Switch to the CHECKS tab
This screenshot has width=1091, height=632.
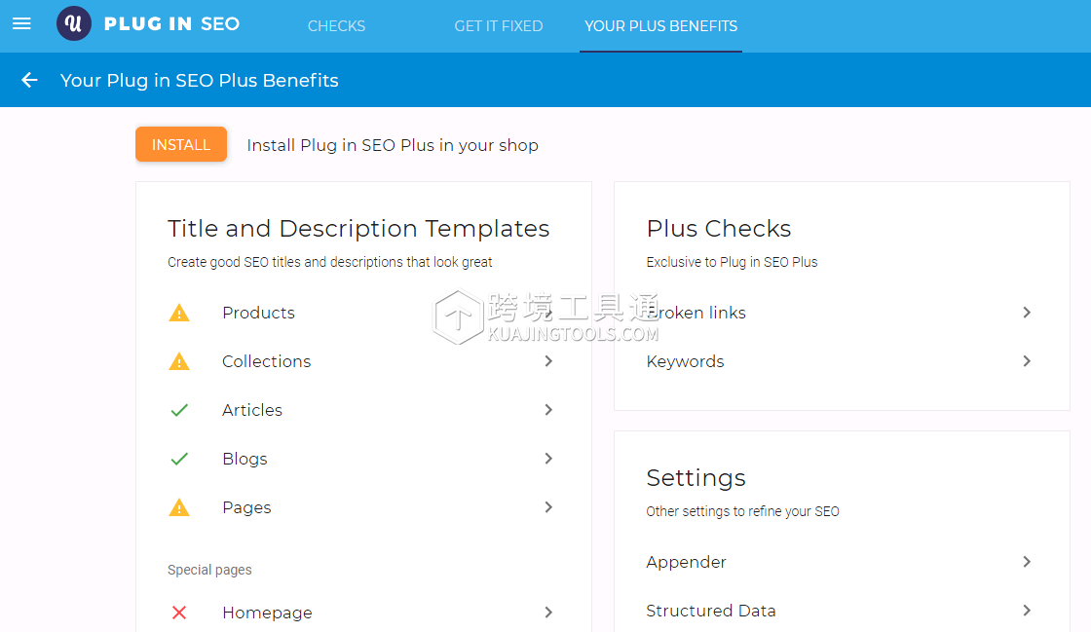336,25
